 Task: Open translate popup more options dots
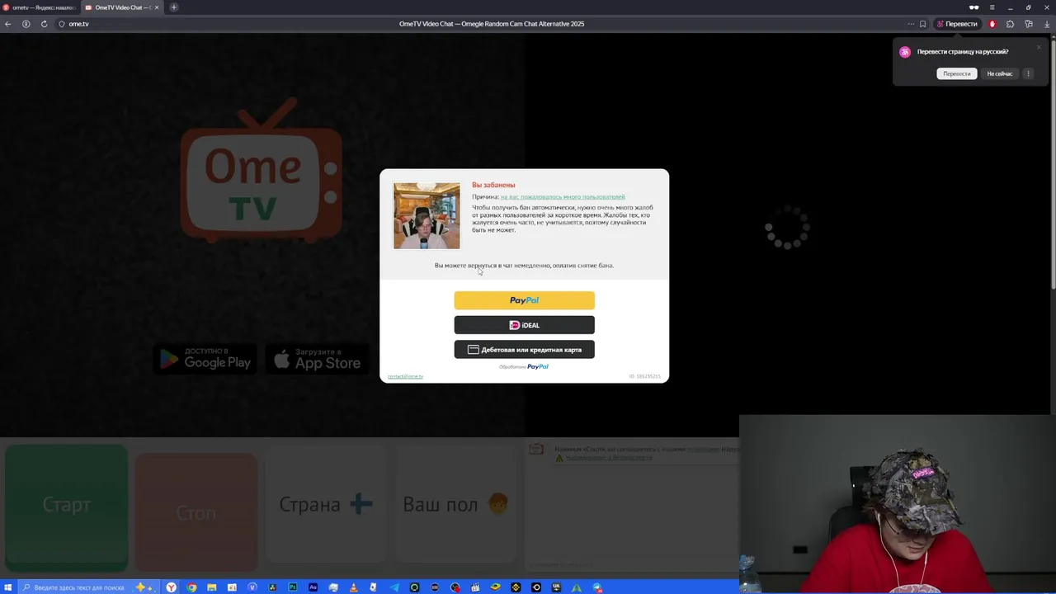pyautogui.click(x=1028, y=73)
